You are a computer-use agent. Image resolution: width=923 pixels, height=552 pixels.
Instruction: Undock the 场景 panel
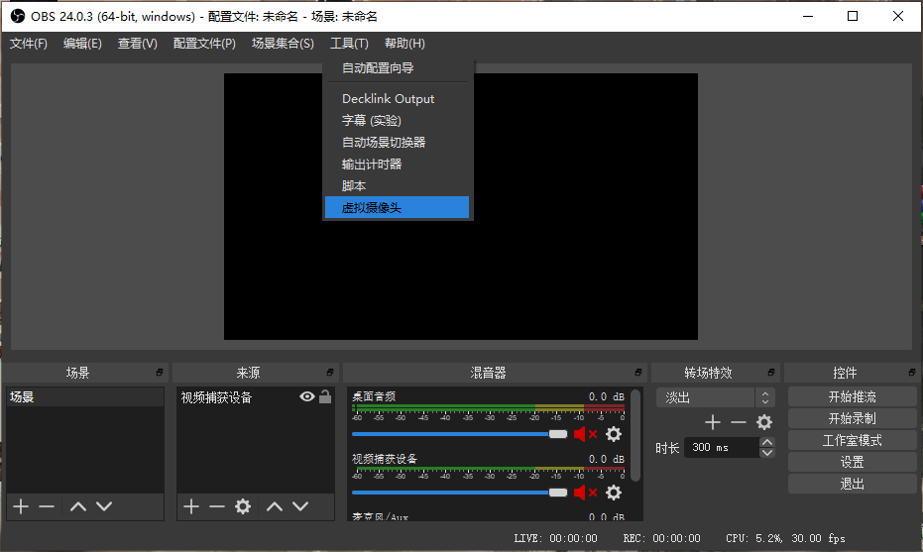coord(159,372)
